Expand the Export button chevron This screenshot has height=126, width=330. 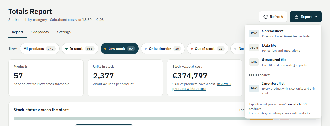pyautogui.click(x=316, y=17)
